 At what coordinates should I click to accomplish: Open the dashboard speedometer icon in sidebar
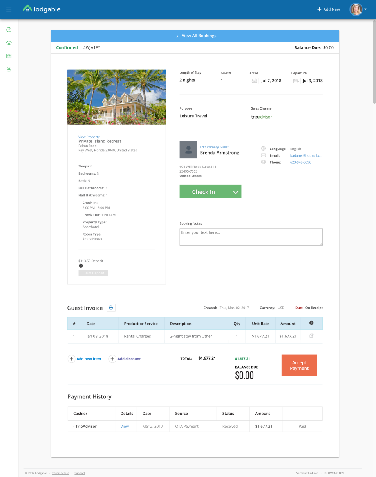[x=9, y=29]
